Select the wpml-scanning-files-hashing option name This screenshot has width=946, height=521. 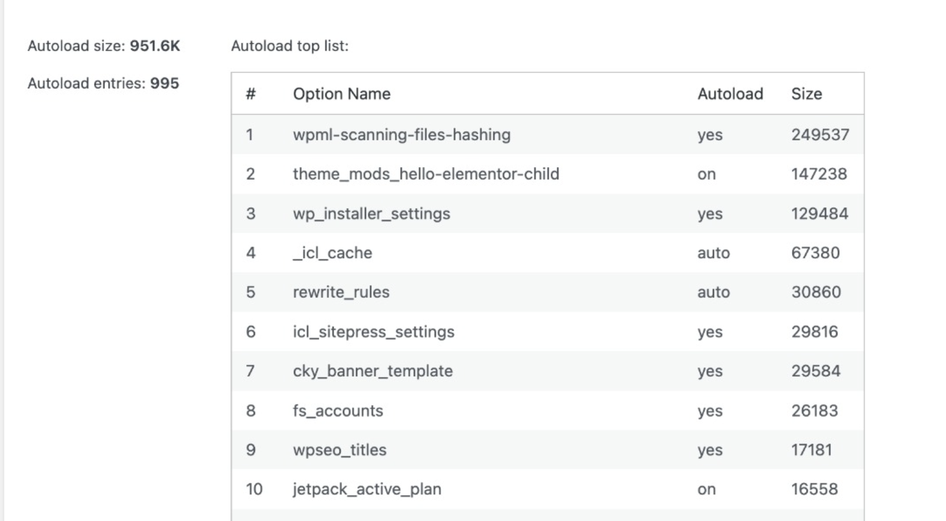click(x=402, y=135)
